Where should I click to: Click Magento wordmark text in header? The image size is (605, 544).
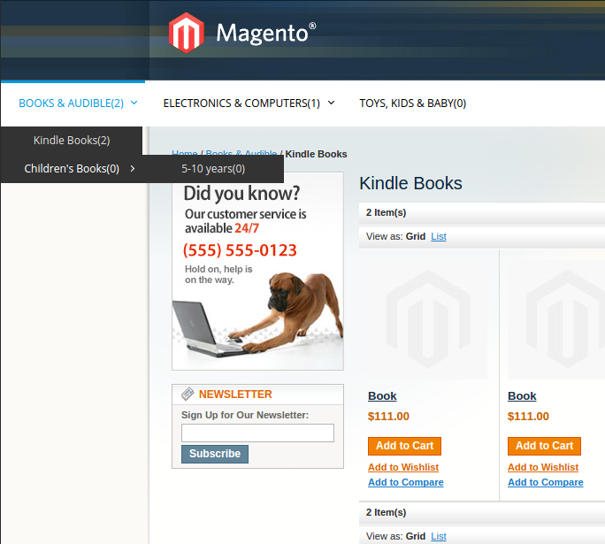[x=266, y=34]
